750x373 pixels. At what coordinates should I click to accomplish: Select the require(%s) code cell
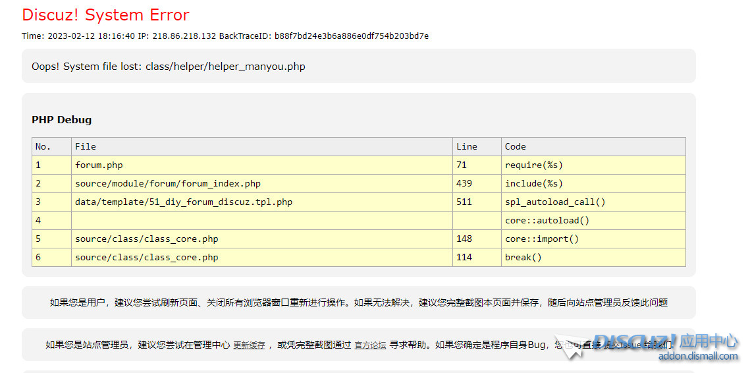coord(593,165)
